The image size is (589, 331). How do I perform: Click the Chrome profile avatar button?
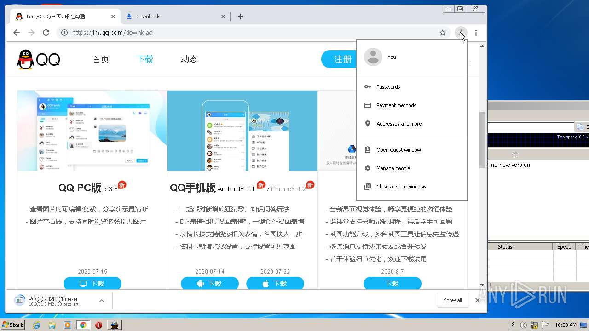tap(461, 33)
